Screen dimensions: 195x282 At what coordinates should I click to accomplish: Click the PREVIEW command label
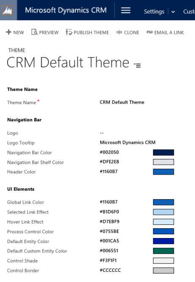pyautogui.click(x=49, y=33)
